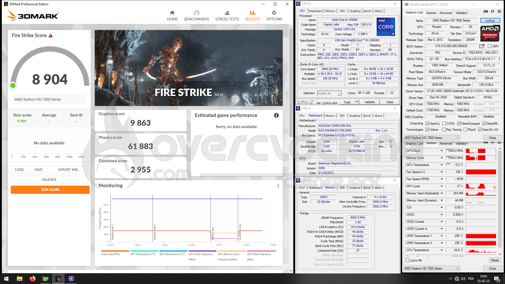Open the GPU-Z hamburger menu
This screenshot has height=284, width=505.
point(499,11)
